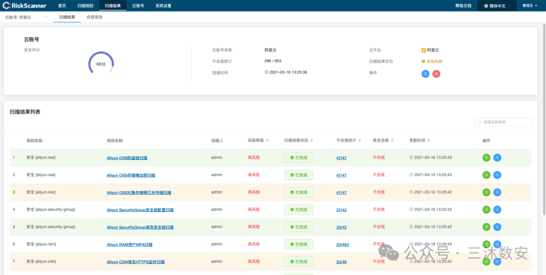
Task: Click the 23/483 non-compliance count link
Action: [x=342, y=245]
